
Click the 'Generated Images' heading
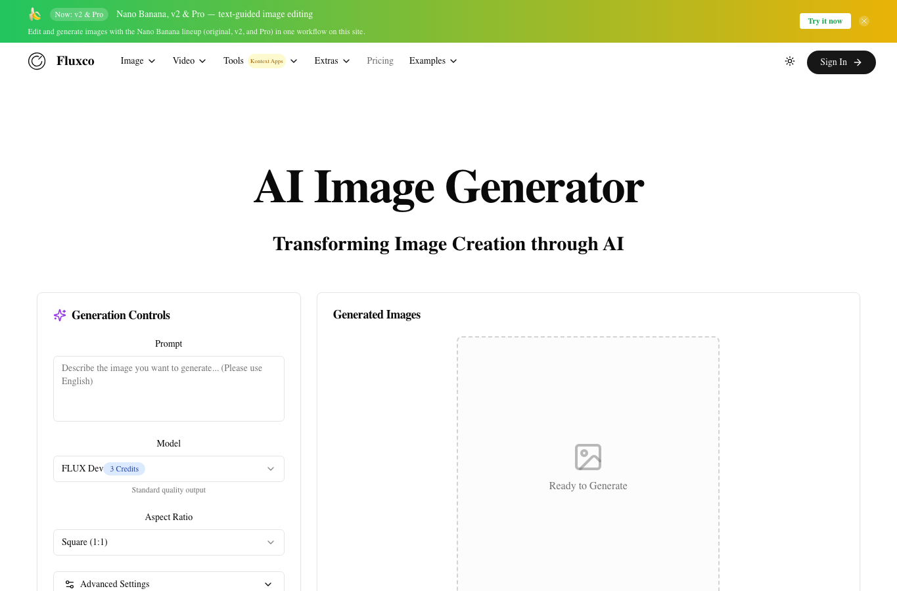click(377, 315)
